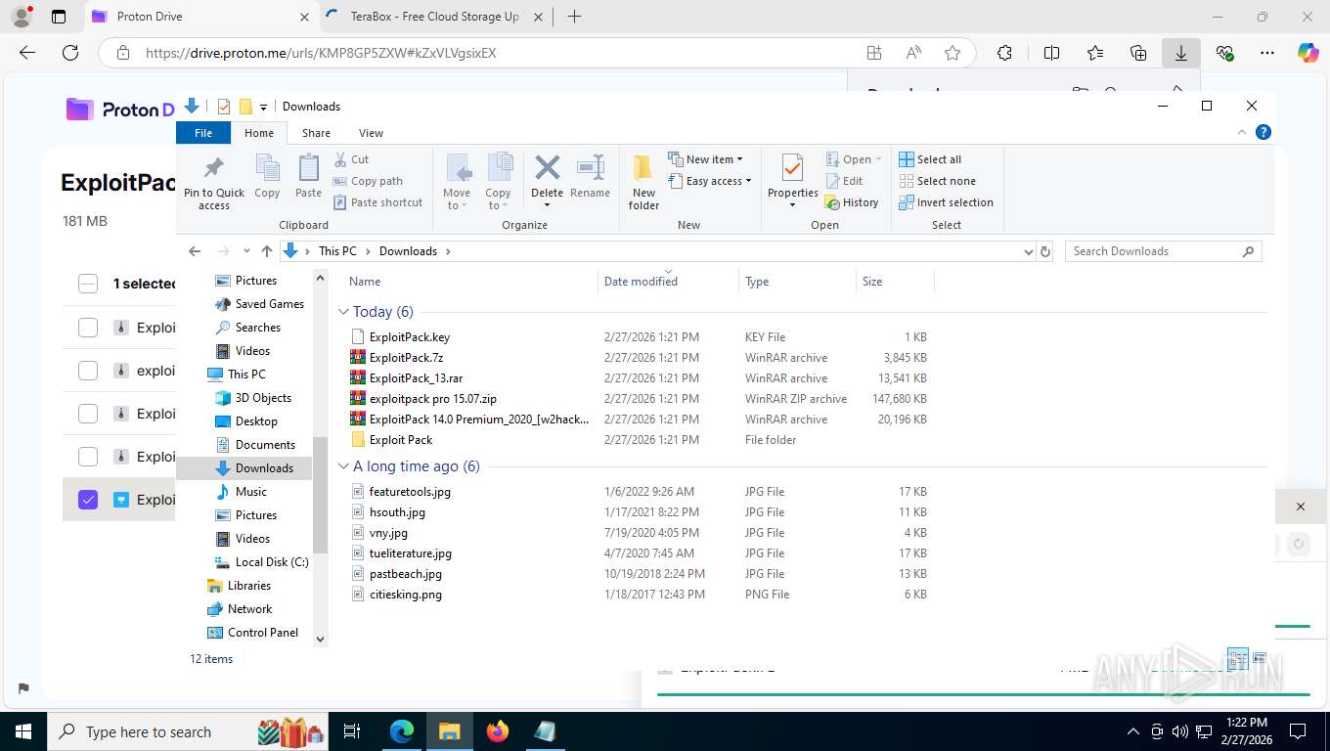Open Firefox from the taskbar
This screenshot has width=1330, height=751.
497,731
